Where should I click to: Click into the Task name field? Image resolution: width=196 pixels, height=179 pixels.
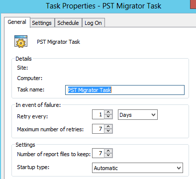click(x=125, y=90)
